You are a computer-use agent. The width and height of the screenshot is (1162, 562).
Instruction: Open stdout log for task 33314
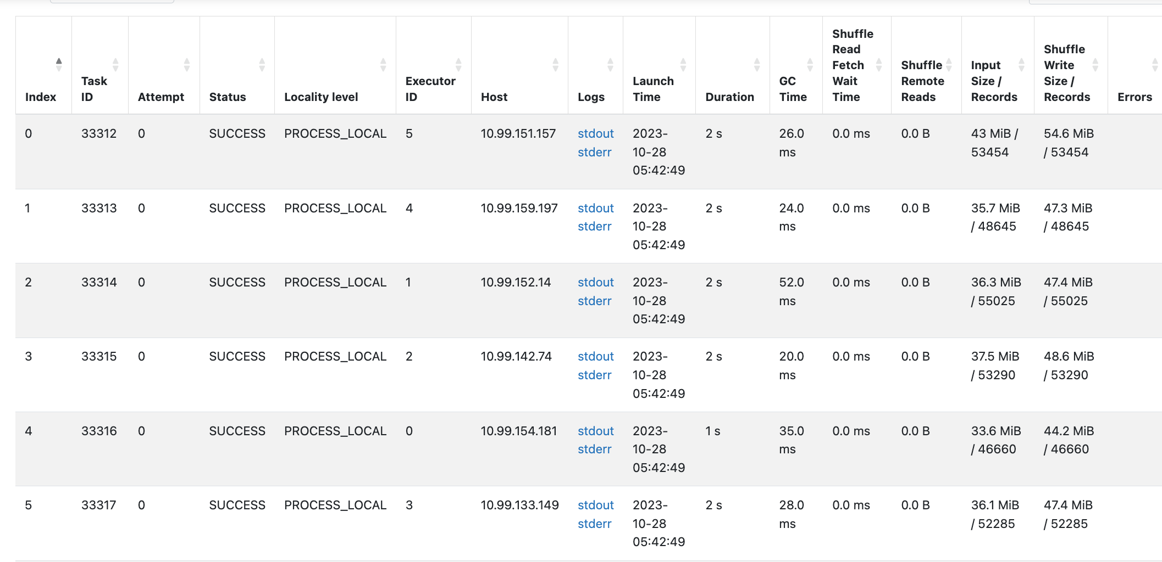click(x=595, y=282)
